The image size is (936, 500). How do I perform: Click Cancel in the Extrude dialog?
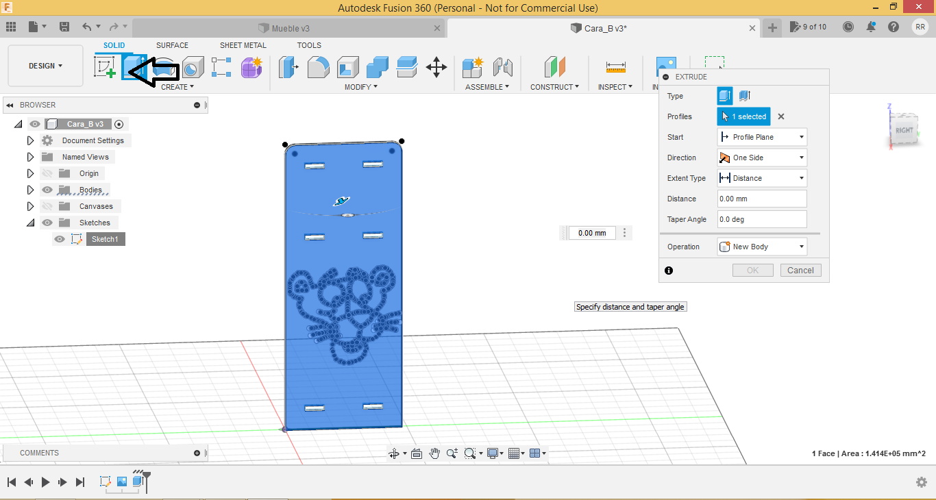(800, 271)
